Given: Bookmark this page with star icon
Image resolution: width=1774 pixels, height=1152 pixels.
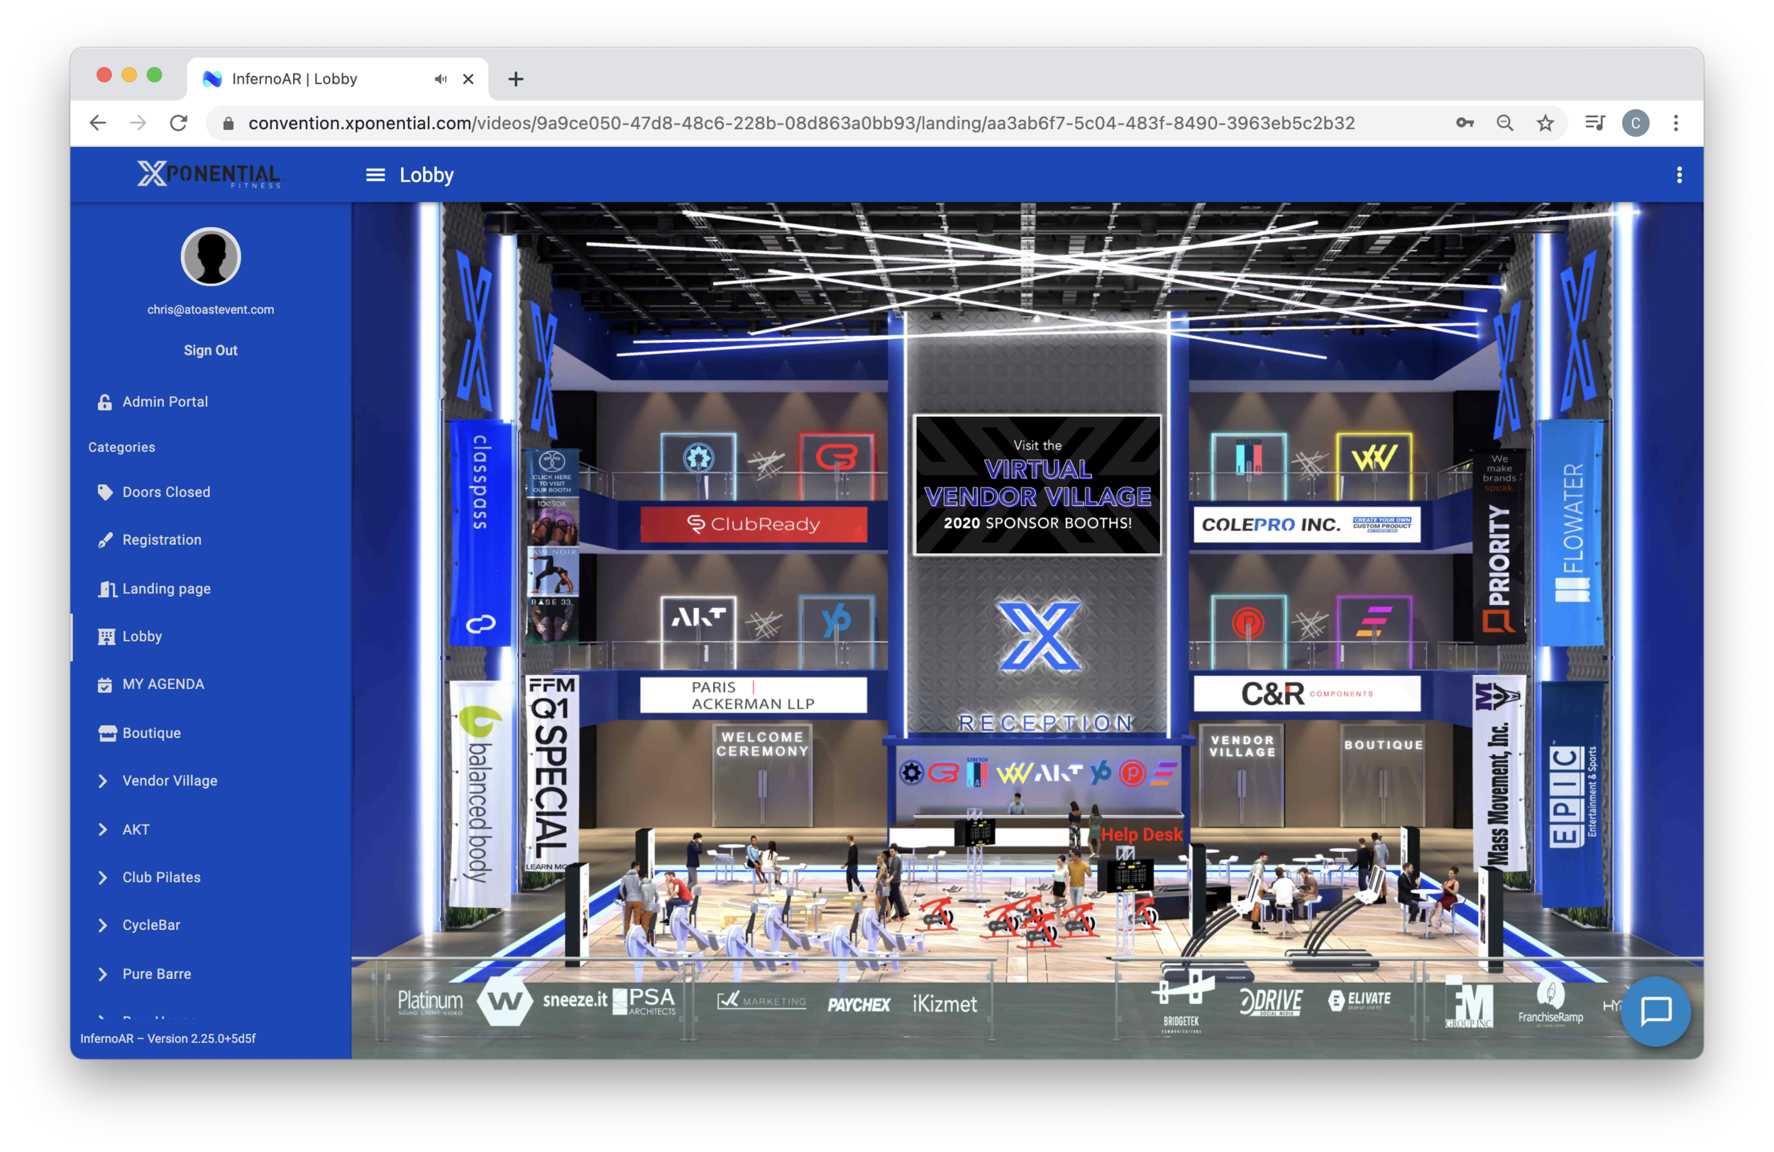Looking at the screenshot, I should click(x=1544, y=123).
